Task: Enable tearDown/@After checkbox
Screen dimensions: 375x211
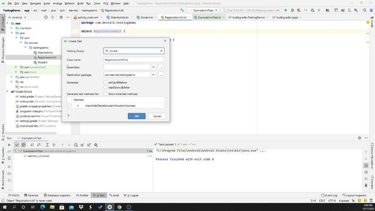Action: coord(105,87)
